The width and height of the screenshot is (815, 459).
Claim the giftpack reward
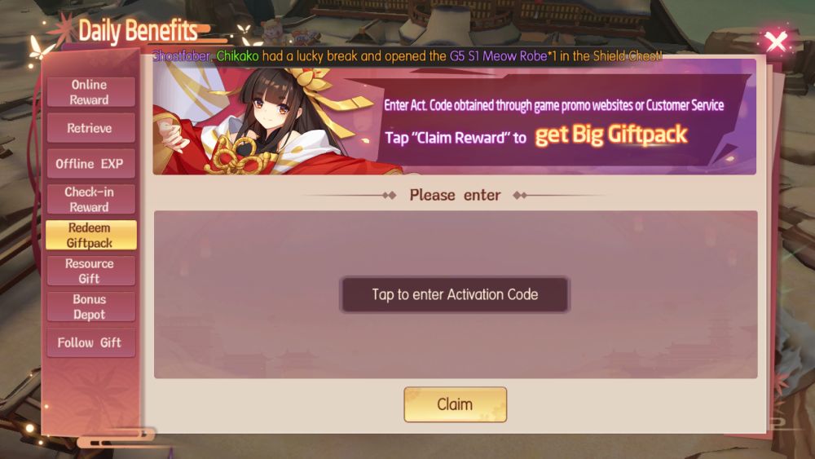455,404
